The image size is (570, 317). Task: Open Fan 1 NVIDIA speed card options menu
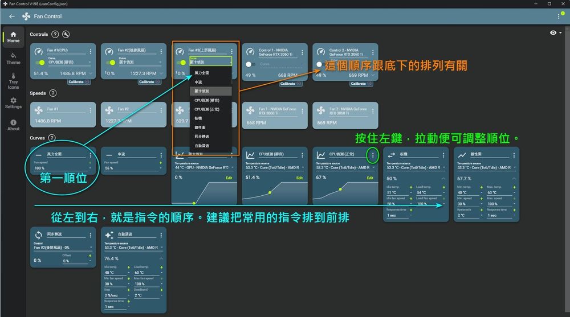click(x=302, y=111)
